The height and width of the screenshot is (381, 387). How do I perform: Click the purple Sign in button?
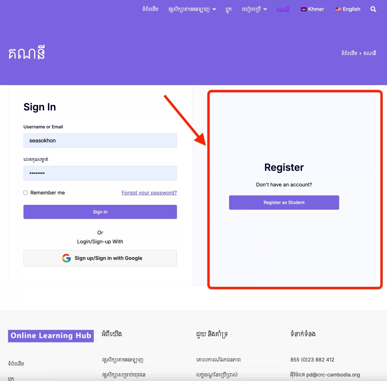point(100,212)
